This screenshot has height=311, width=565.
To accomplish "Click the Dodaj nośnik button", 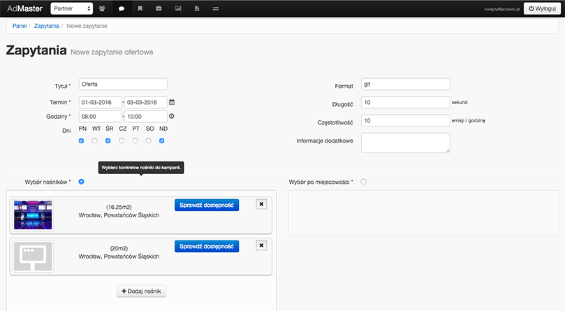I will coord(141,291).
